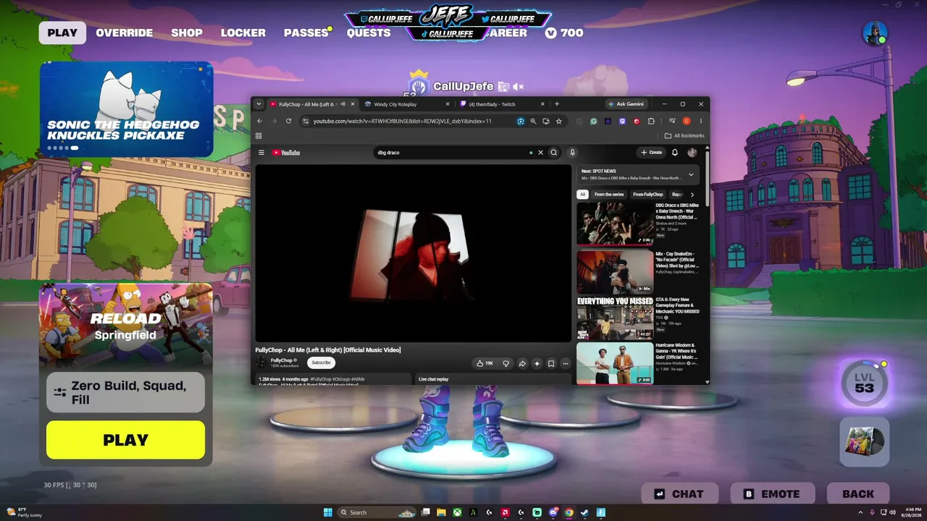Bookmark this page with the star icon
Image resolution: width=927 pixels, height=521 pixels.
(x=559, y=121)
